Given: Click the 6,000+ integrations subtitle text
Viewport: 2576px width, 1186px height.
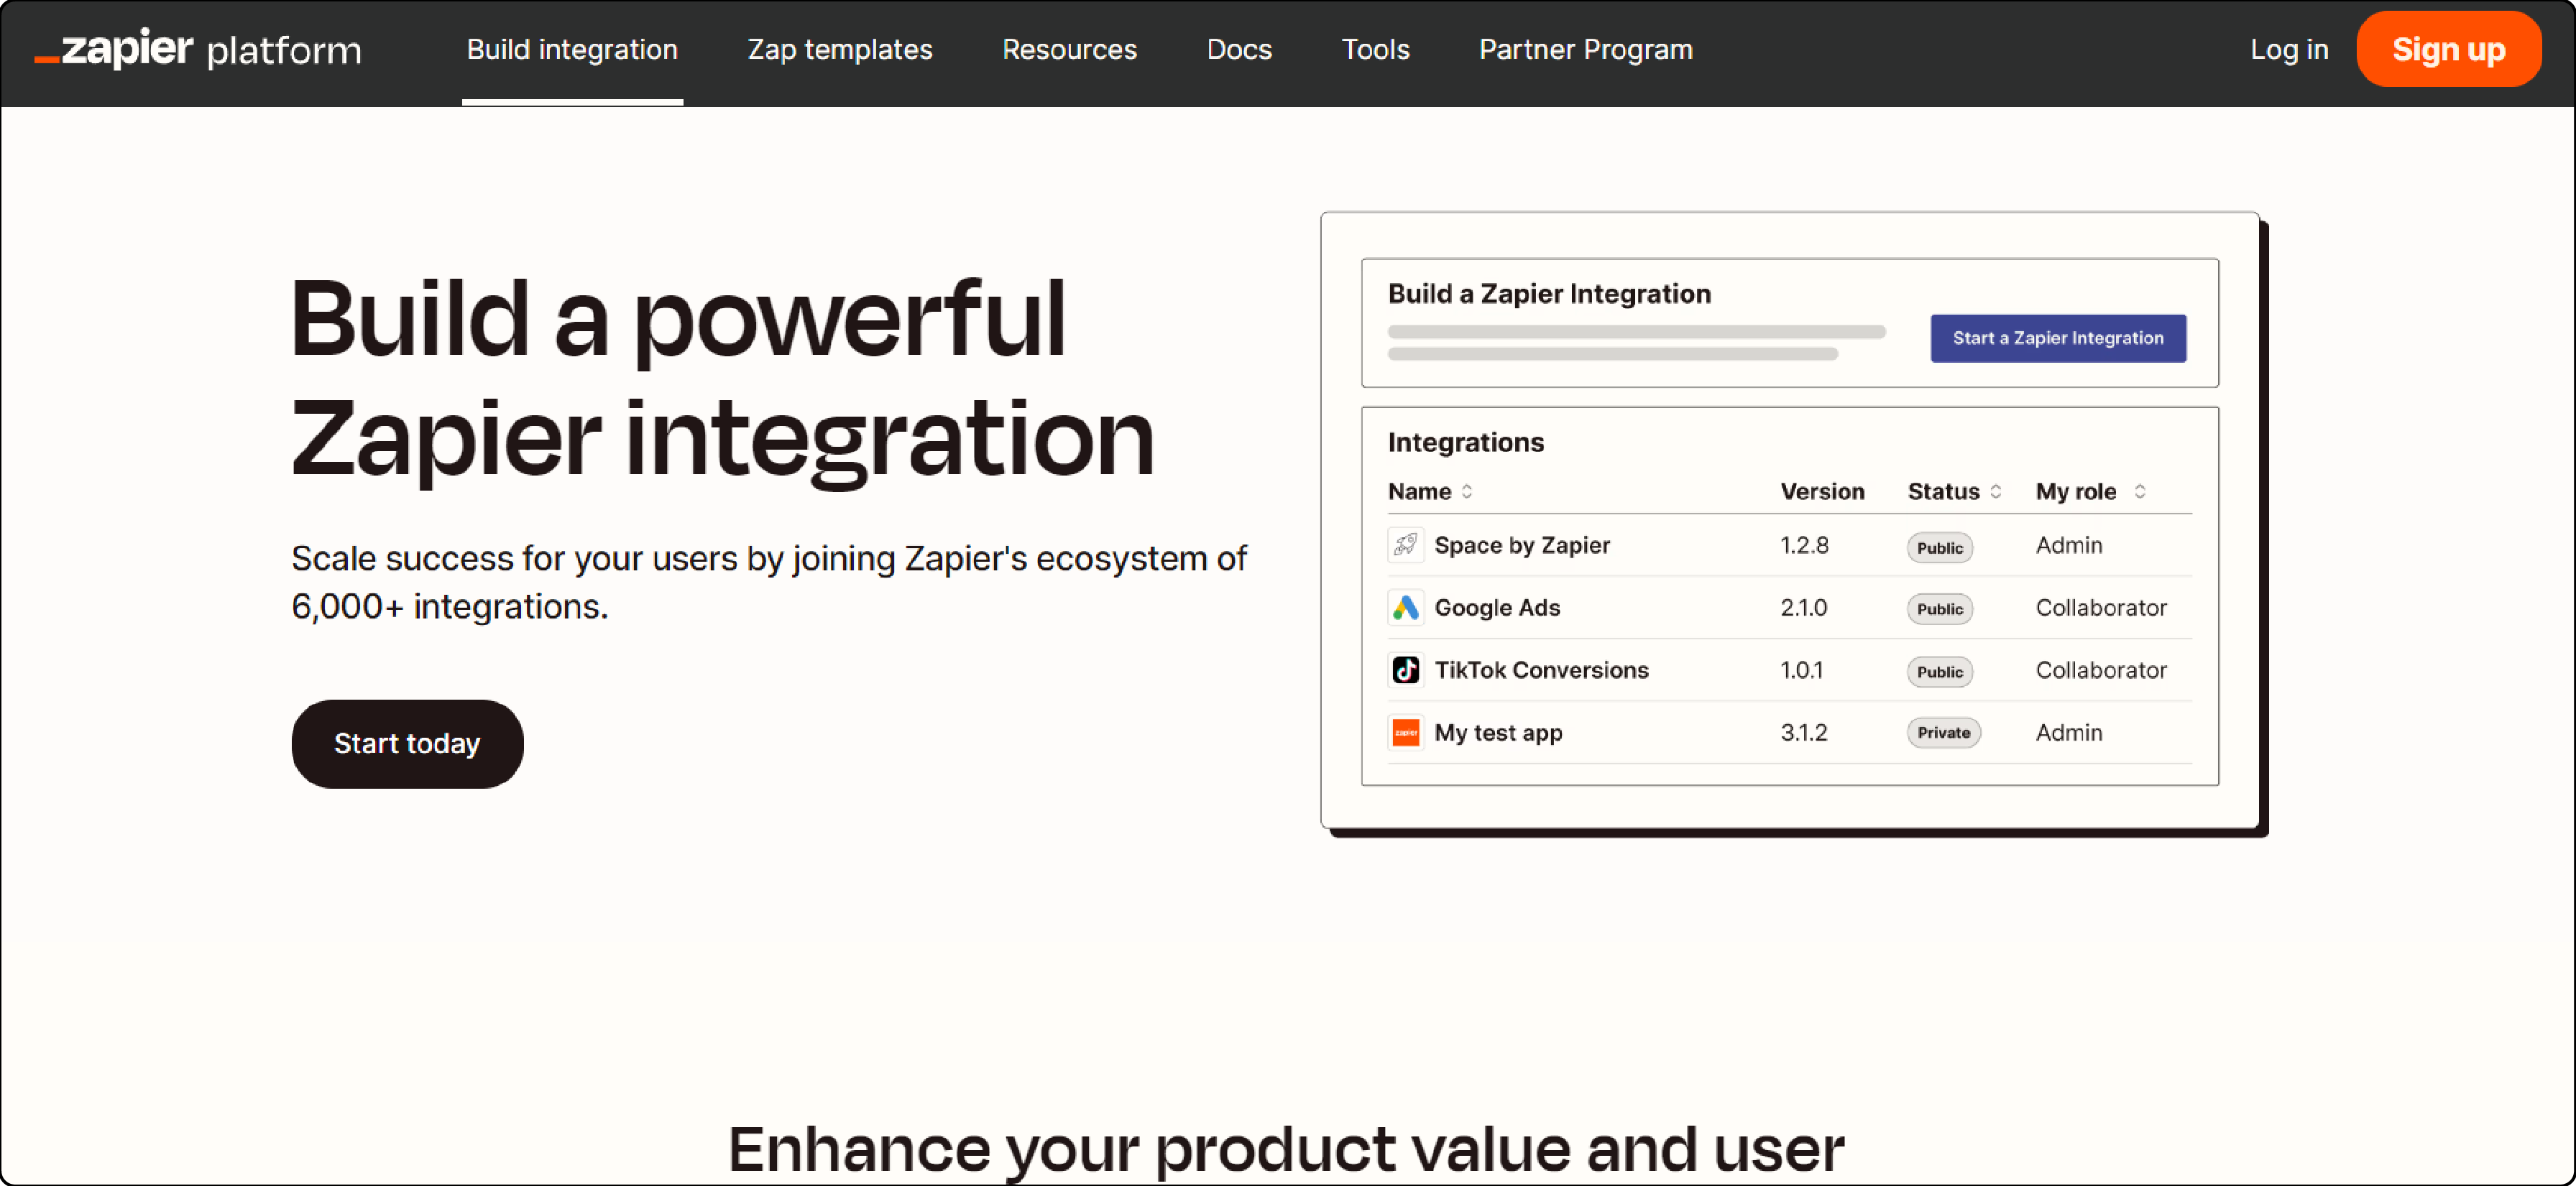Looking at the screenshot, I should coord(449,606).
